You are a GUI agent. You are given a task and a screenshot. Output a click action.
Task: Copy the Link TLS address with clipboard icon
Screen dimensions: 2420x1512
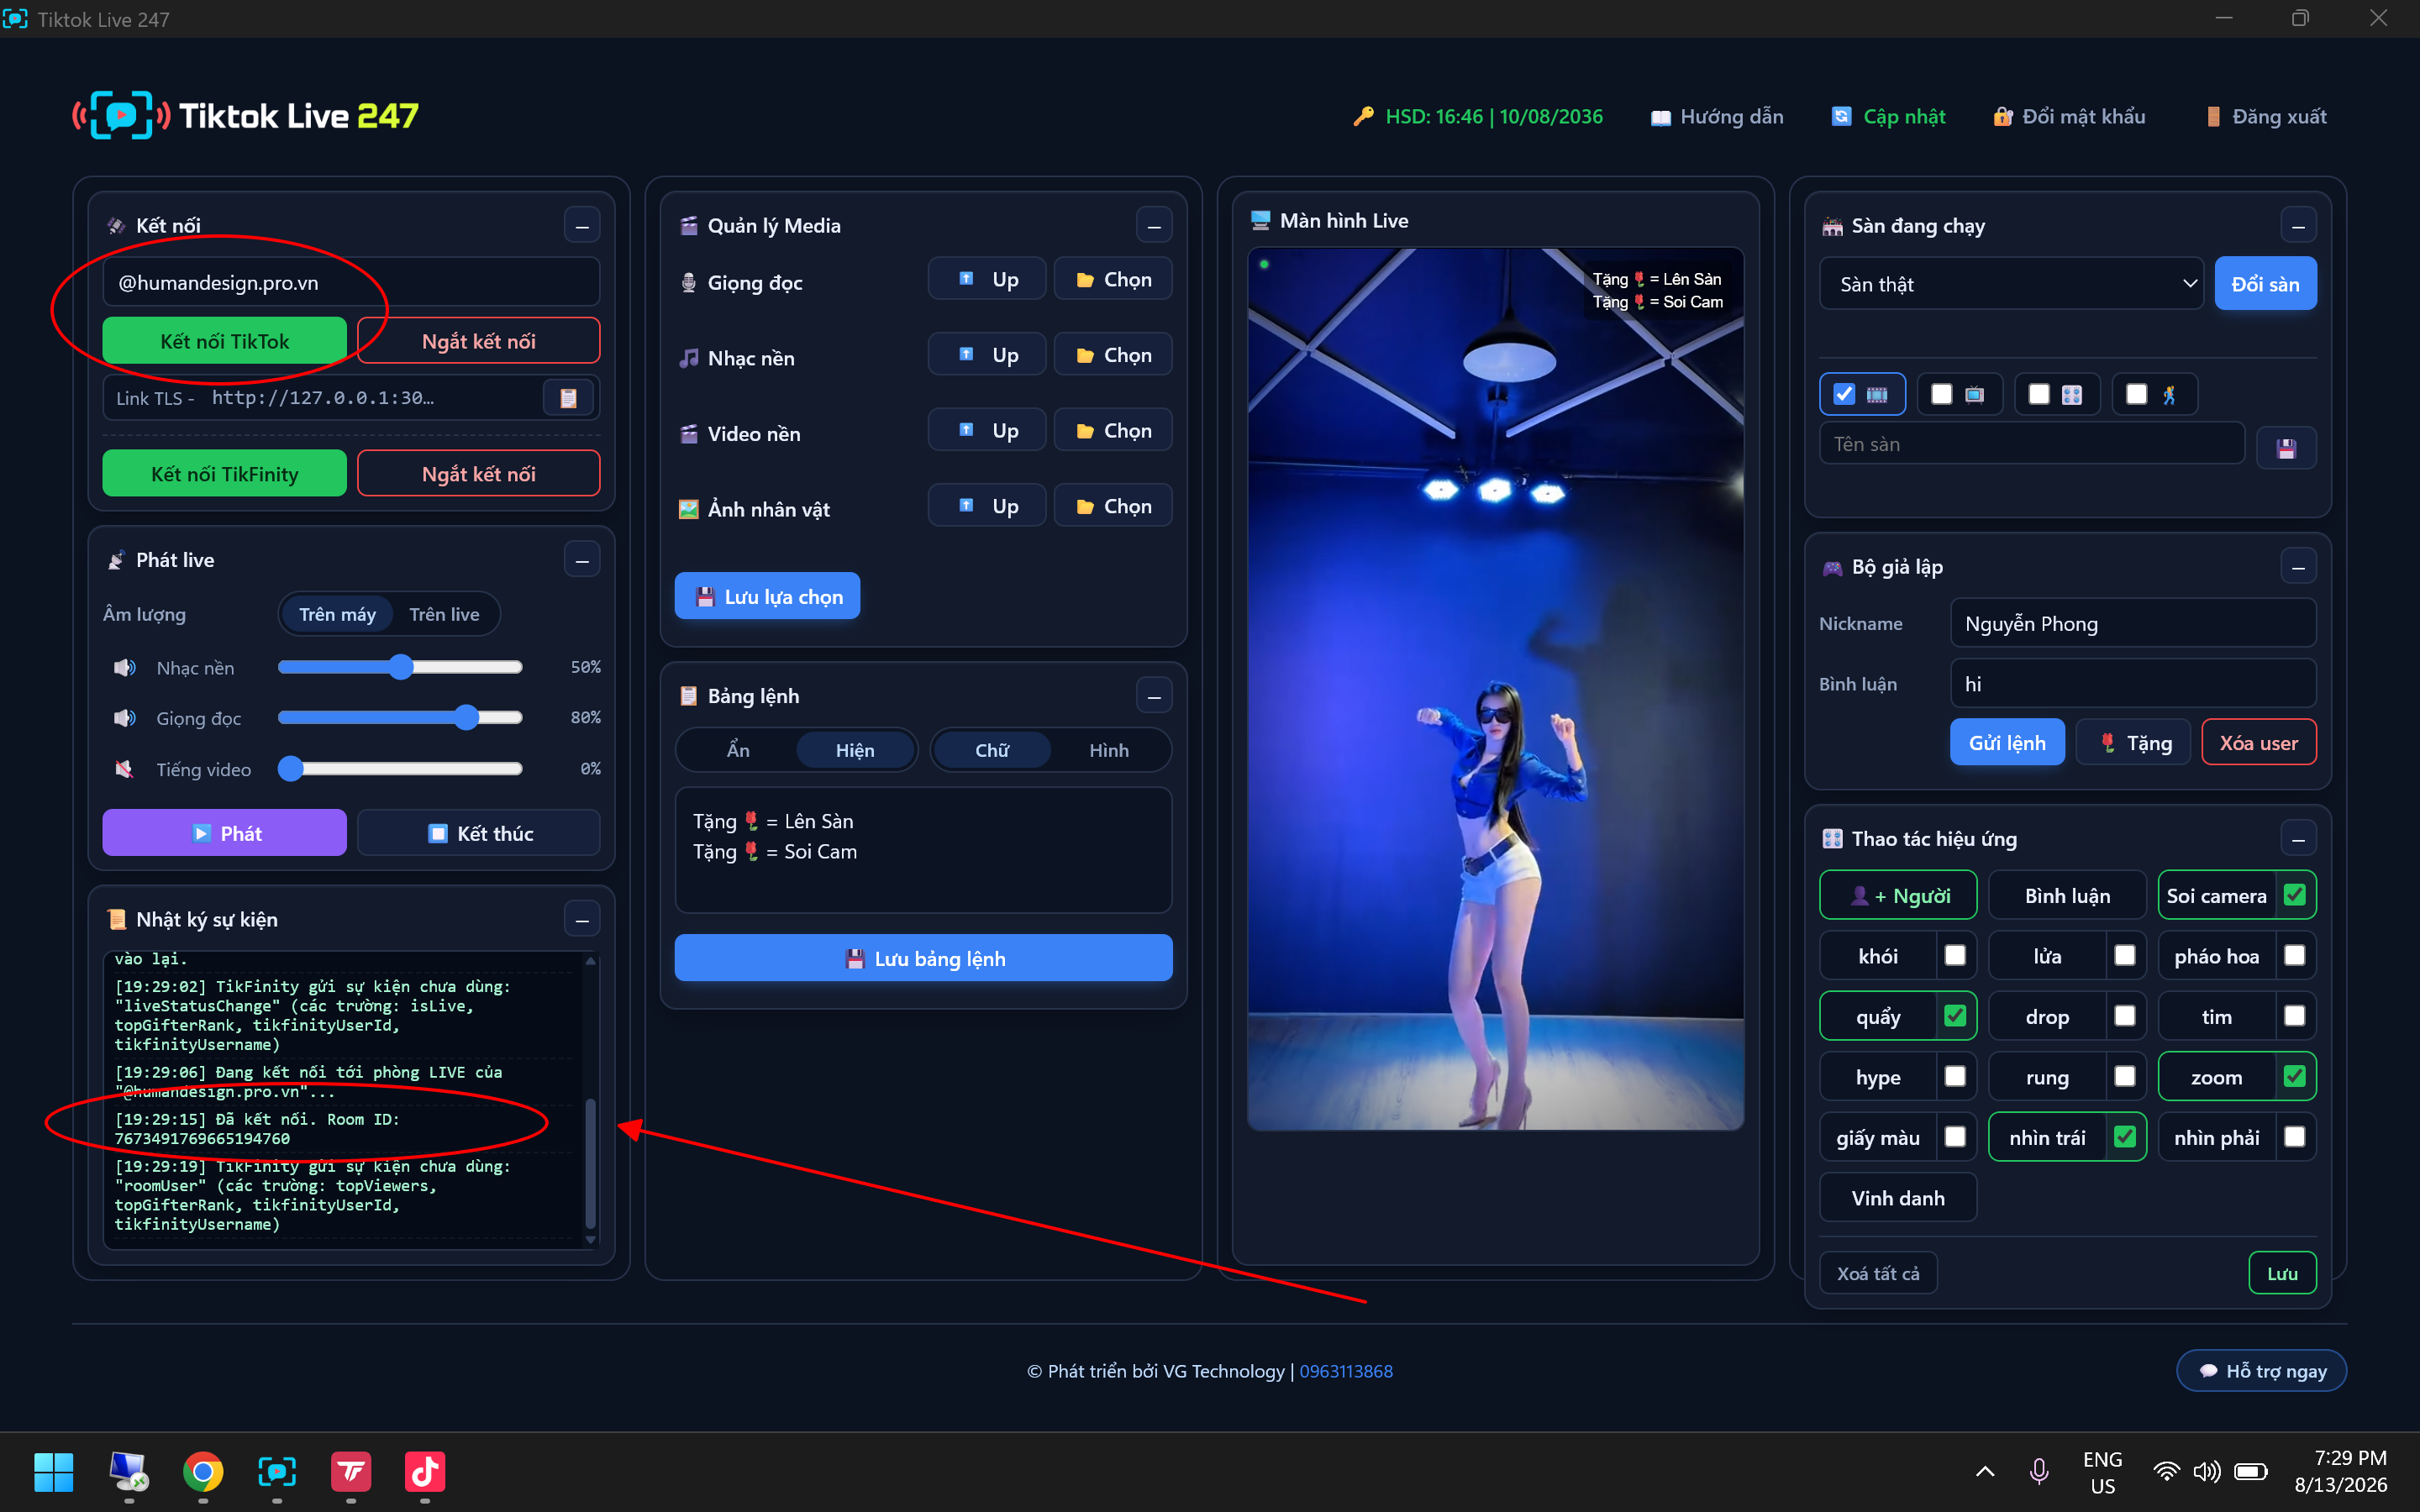pos(568,398)
